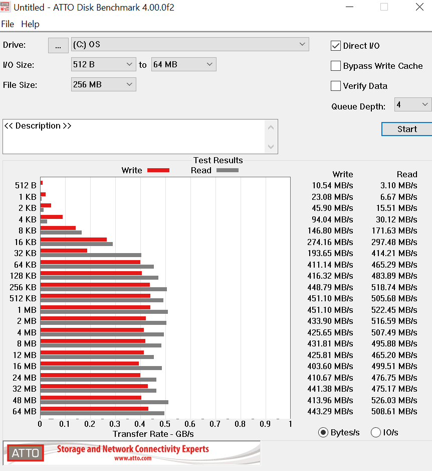
Task: Click the ATTO logo in the banner
Action: [x=25, y=453]
